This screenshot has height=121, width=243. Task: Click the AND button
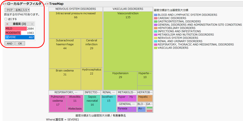point(10,43)
